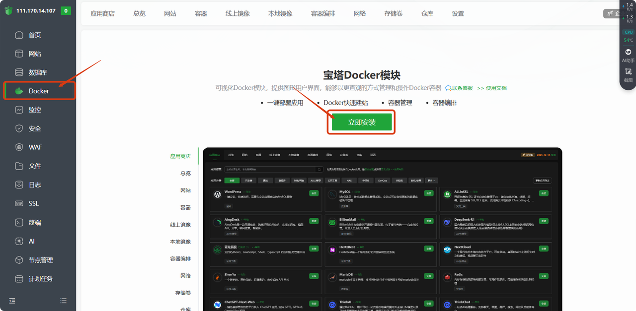Viewport: 636px width, 311px height.
Task: Show 应用商店 preview in feature list
Action: click(x=180, y=156)
